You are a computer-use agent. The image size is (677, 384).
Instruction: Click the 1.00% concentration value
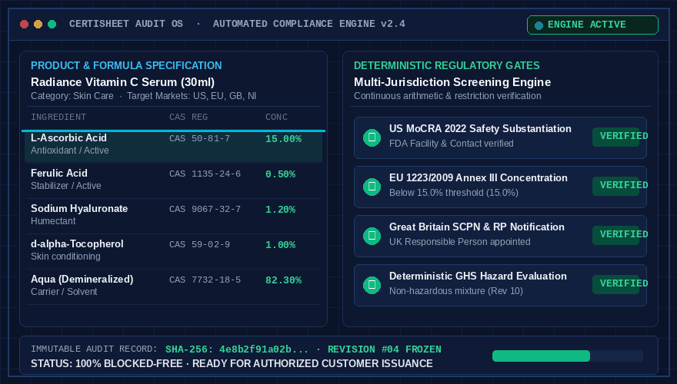(x=280, y=245)
